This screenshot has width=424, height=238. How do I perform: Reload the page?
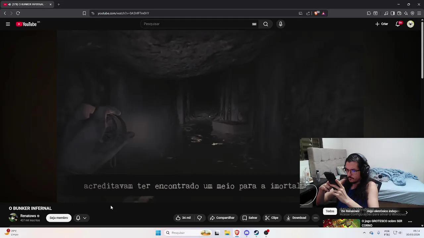[x=18, y=13]
